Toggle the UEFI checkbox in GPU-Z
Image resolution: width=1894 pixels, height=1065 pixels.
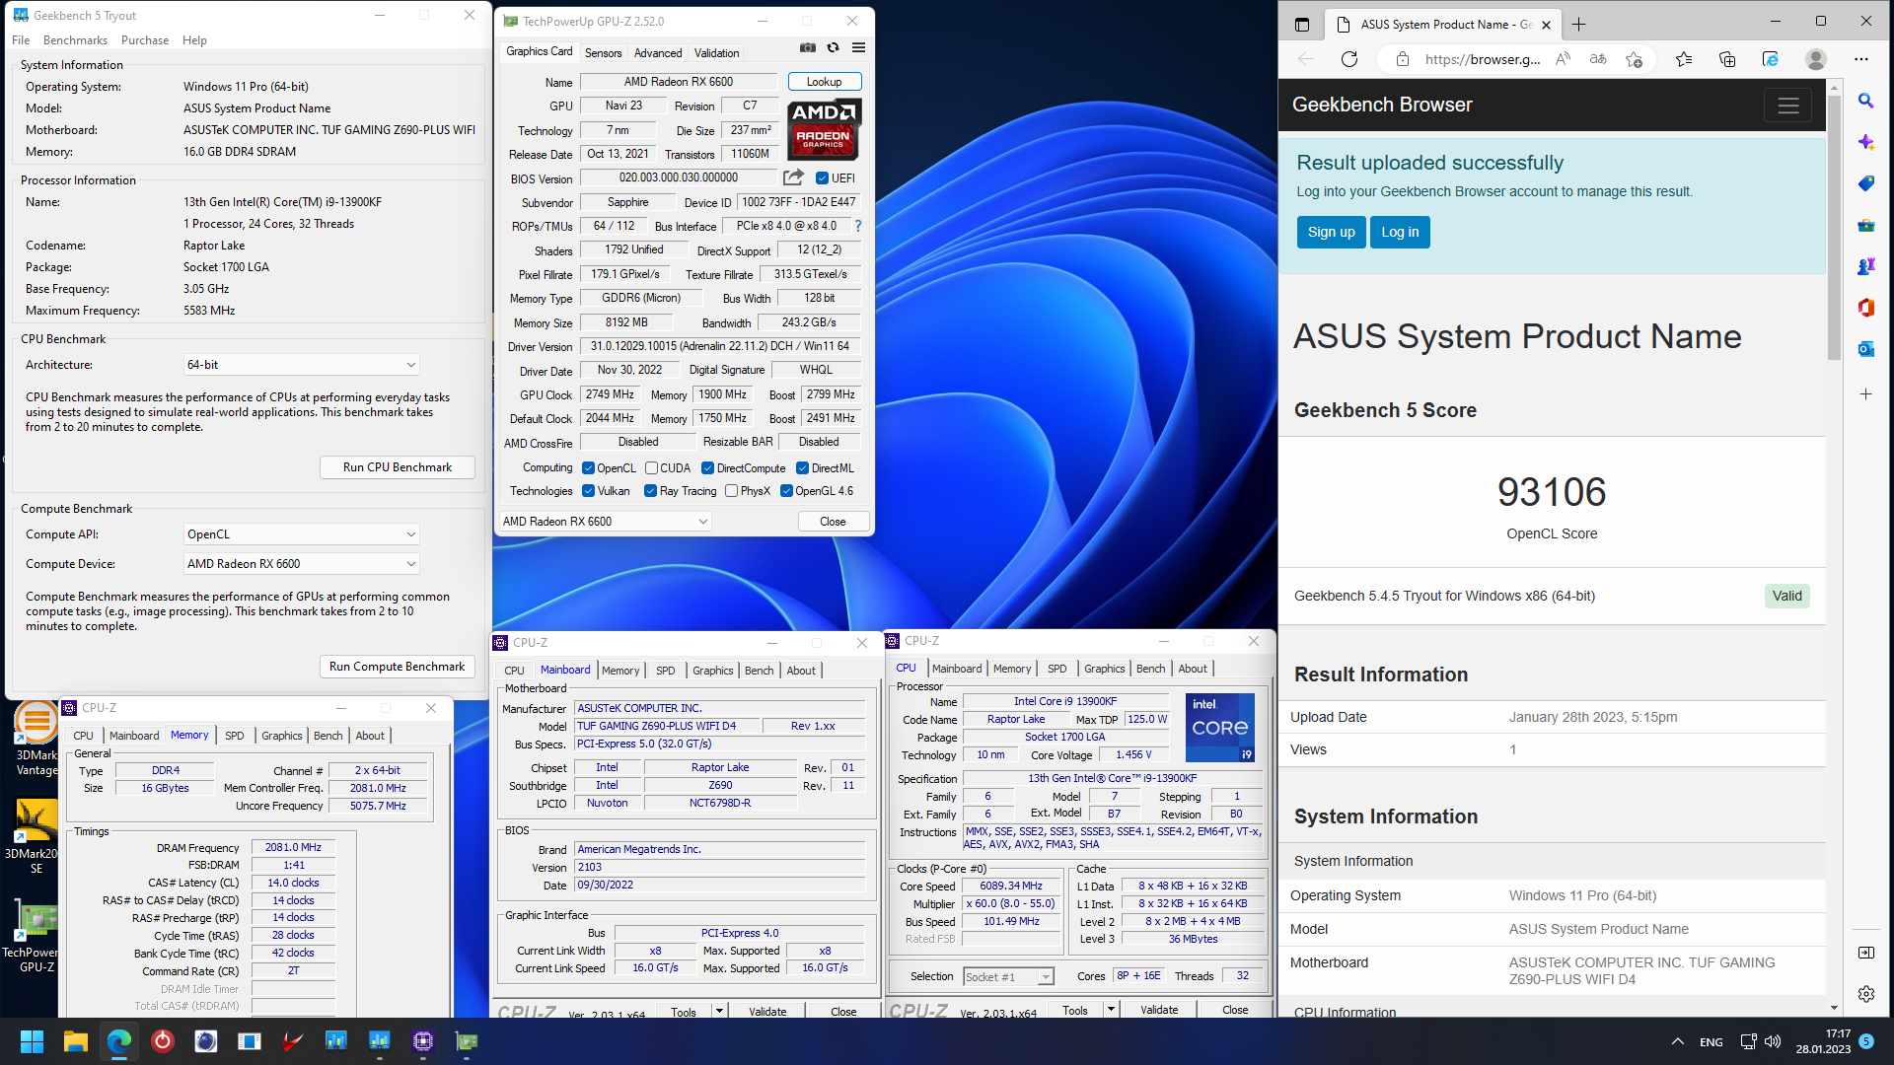click(822, 178)
